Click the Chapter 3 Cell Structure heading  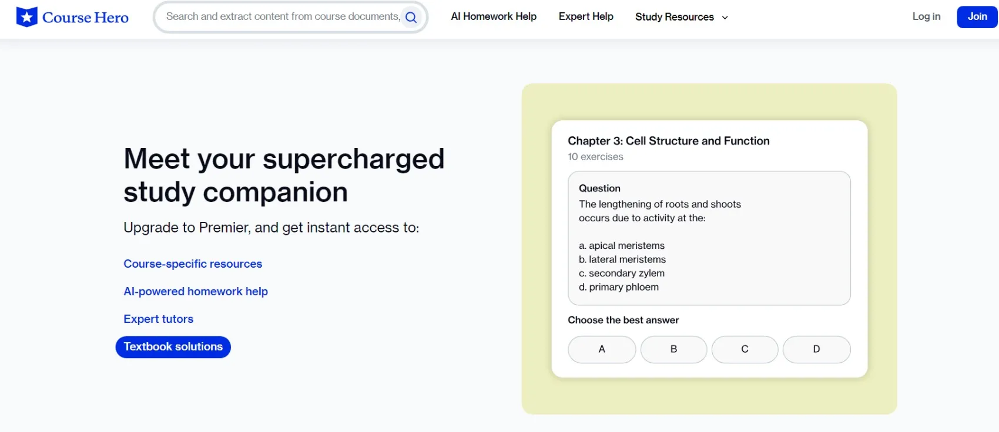pos(668,141)
